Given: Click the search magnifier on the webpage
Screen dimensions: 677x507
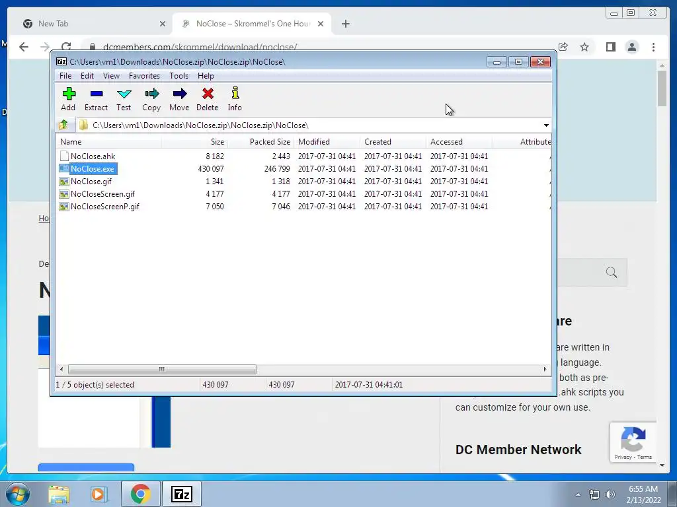Looking at the screenshot, I should click(x=612, y=272).
